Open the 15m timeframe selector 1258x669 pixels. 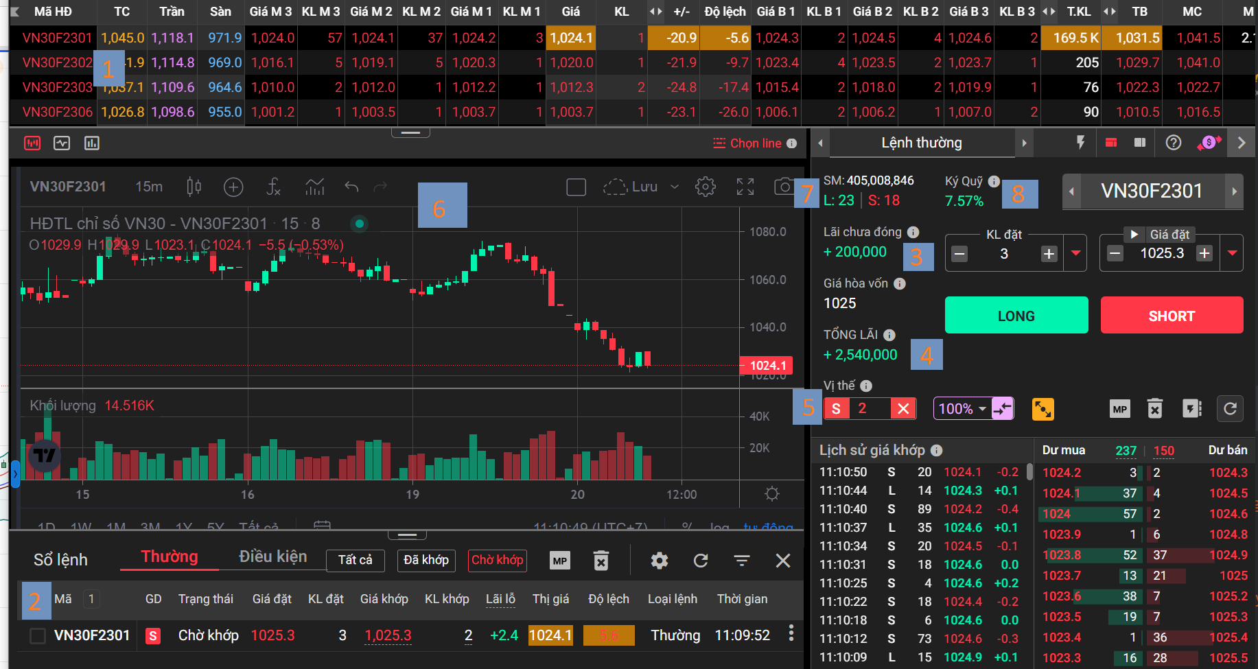coord(149,187)
